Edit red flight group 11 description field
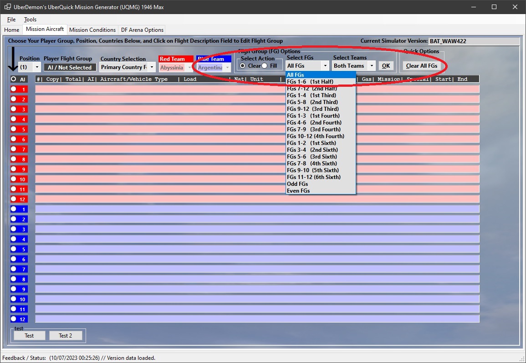526x363 pixels. [x=257, y=189]
